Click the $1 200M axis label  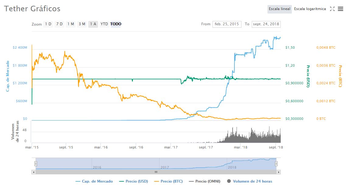[x=20, y=83]
